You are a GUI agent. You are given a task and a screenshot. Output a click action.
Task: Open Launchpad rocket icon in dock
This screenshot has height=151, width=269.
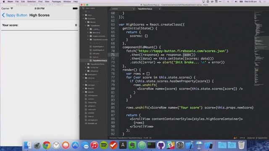[37, 146]
